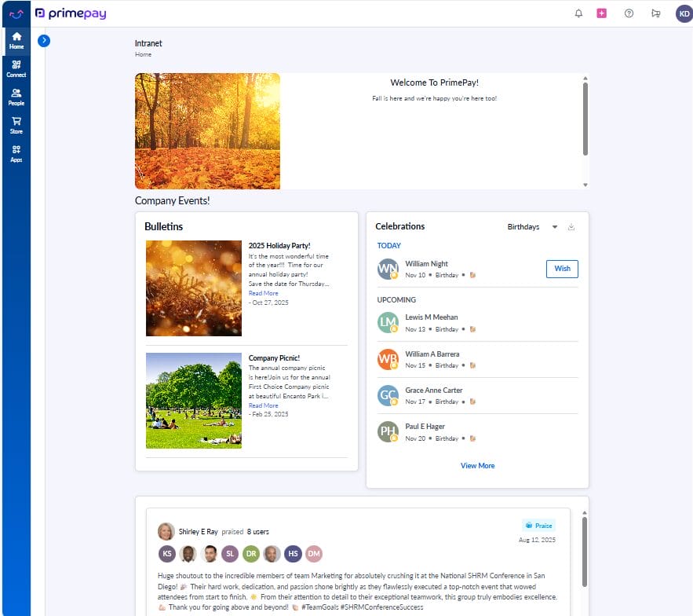Image resolution: width=693 pixels, height=616 pixels.
Task: Click the Wish button for William Night
Action: (562, 269)
